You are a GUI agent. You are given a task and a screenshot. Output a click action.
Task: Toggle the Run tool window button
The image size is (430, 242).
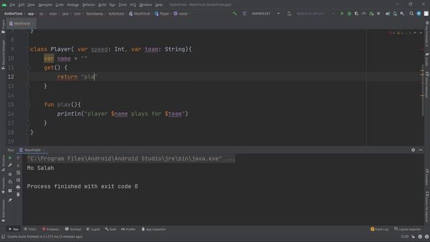13,229
